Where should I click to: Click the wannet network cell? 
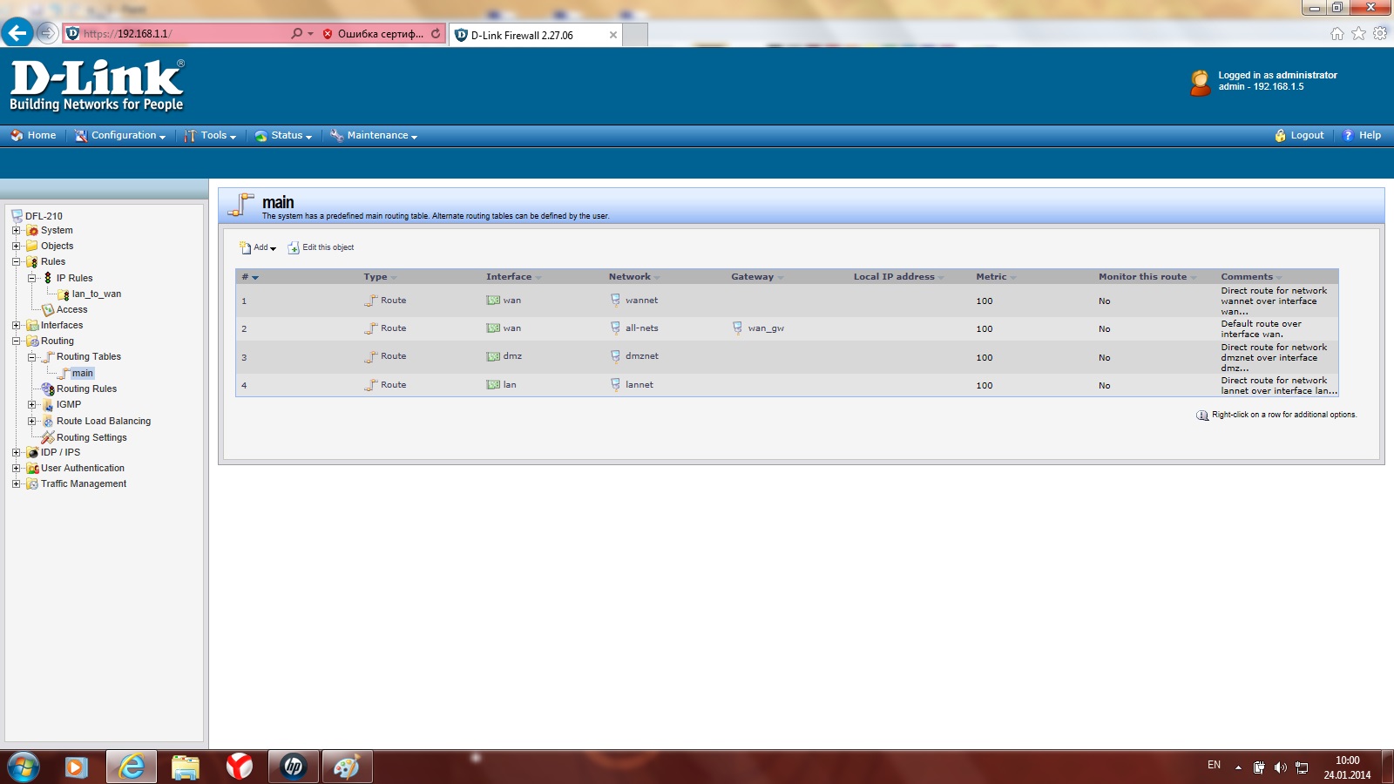pos(634,301)
